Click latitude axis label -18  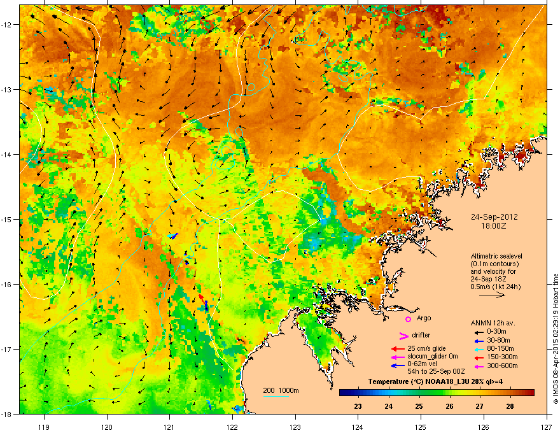click(x=6, y=414)
